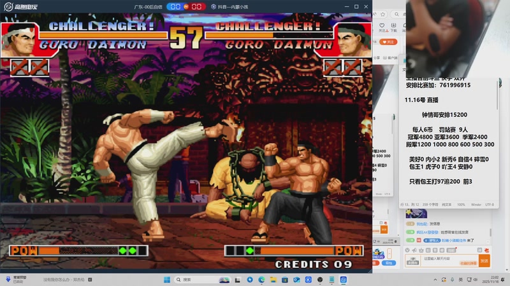The height and width of the screenshot is (286, 510).
Task: Click the 下载 download icon
Action: point(393,27)
